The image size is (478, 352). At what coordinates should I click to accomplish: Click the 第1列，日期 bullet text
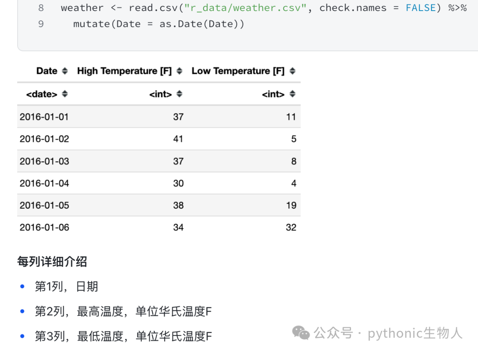point(66,287)
